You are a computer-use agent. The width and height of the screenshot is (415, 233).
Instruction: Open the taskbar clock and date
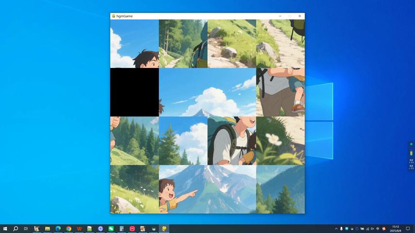point(396,229)
